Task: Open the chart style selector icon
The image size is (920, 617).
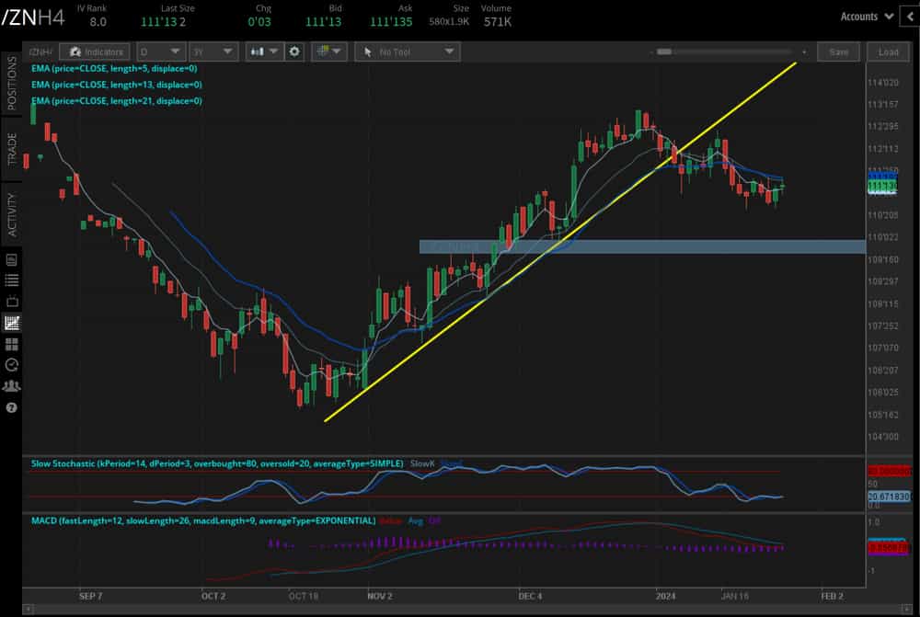Action: pos(260,51)
